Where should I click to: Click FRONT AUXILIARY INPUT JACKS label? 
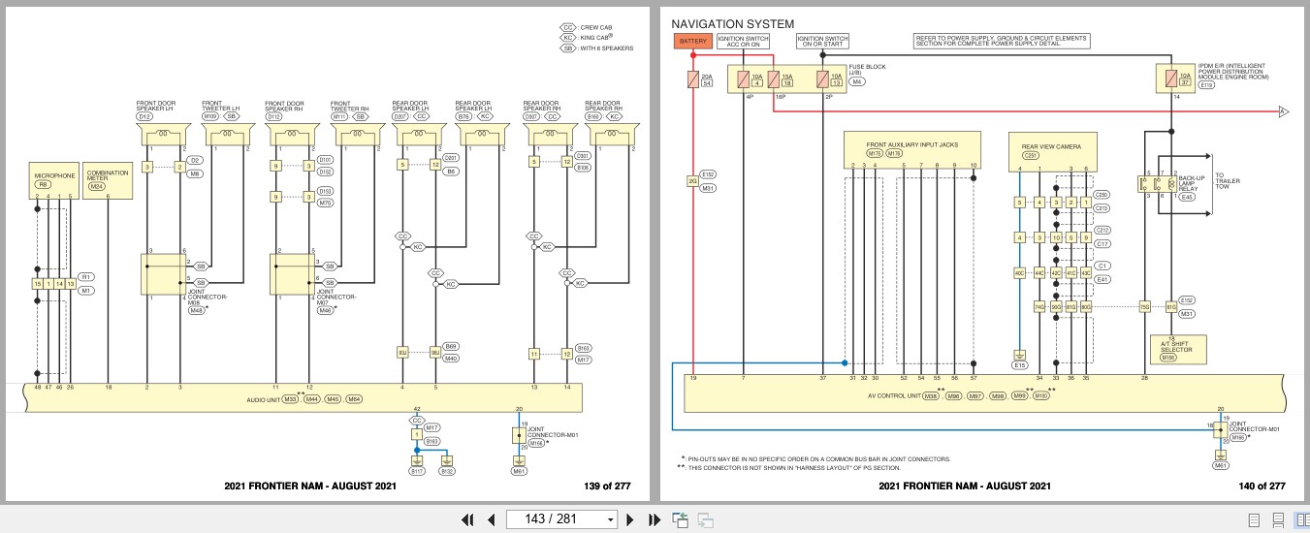point(911,143)
